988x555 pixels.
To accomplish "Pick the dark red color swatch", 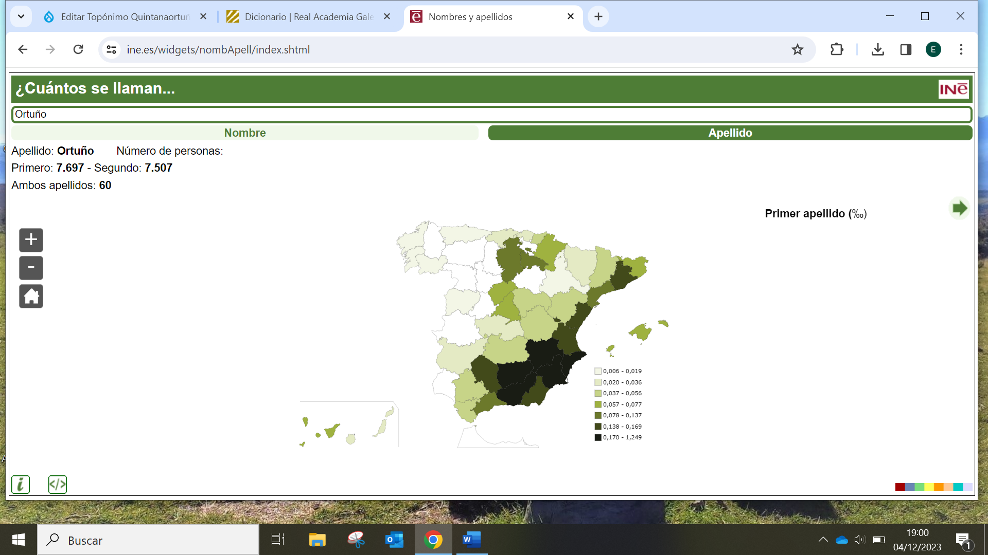I will click(x=899, y=487).
